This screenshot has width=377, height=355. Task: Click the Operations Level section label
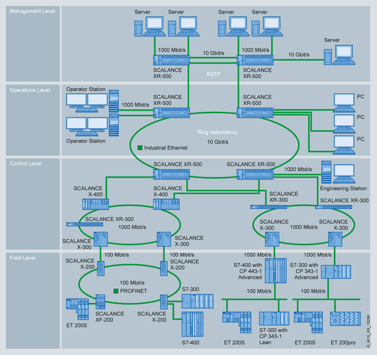coord(28,90)
